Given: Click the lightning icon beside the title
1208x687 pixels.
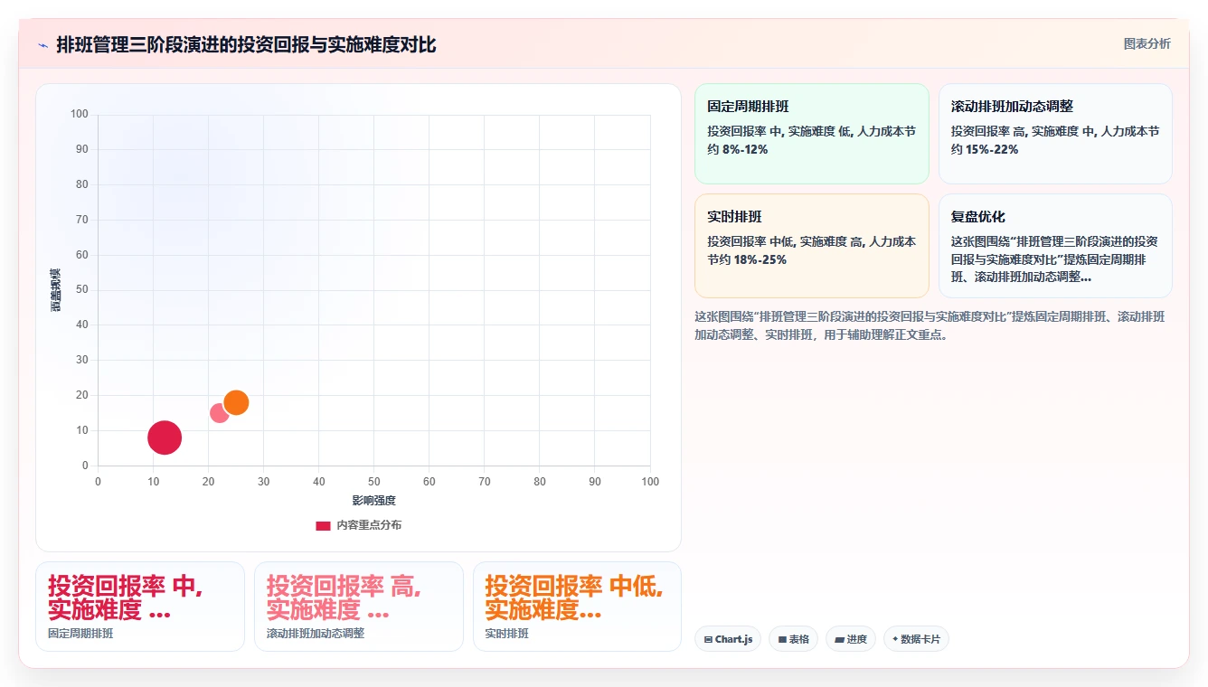Looking at the screenshot, I should [43, 45].
